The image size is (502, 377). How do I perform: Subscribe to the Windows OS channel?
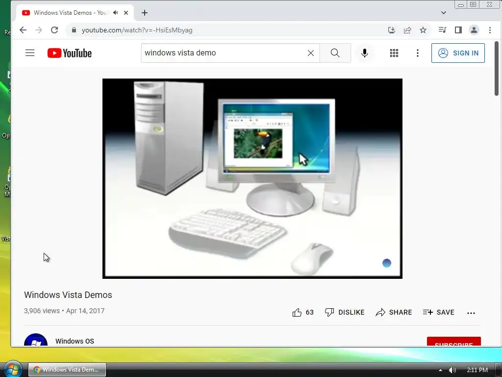pyautogui.click(x=453, y=342)
